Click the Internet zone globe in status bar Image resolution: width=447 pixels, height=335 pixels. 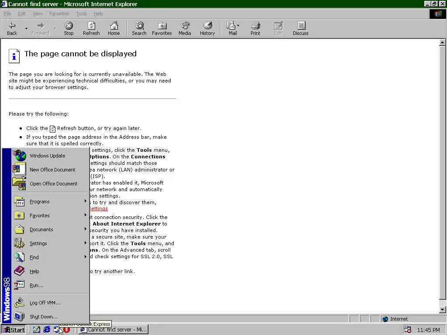point(385,319)
